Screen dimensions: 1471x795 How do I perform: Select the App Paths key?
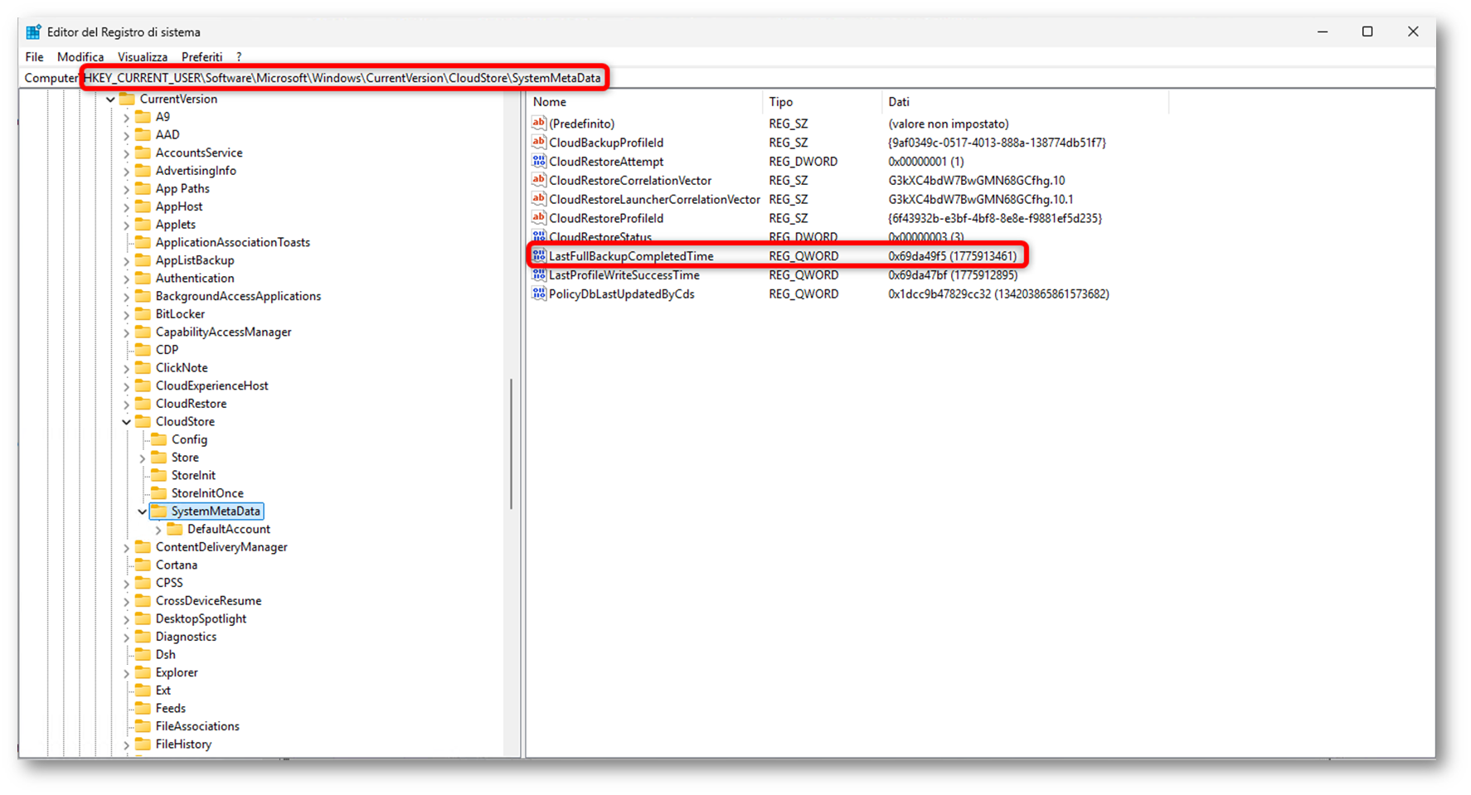click(182, 189)
